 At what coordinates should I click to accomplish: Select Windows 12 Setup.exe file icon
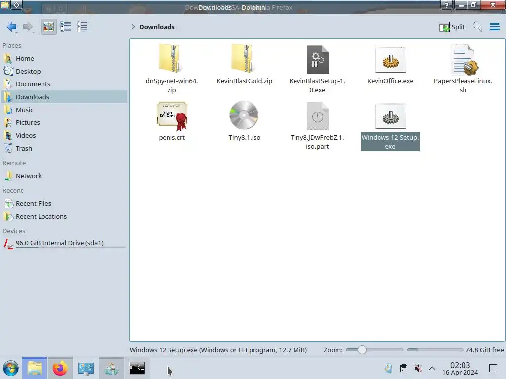point(390,116)
